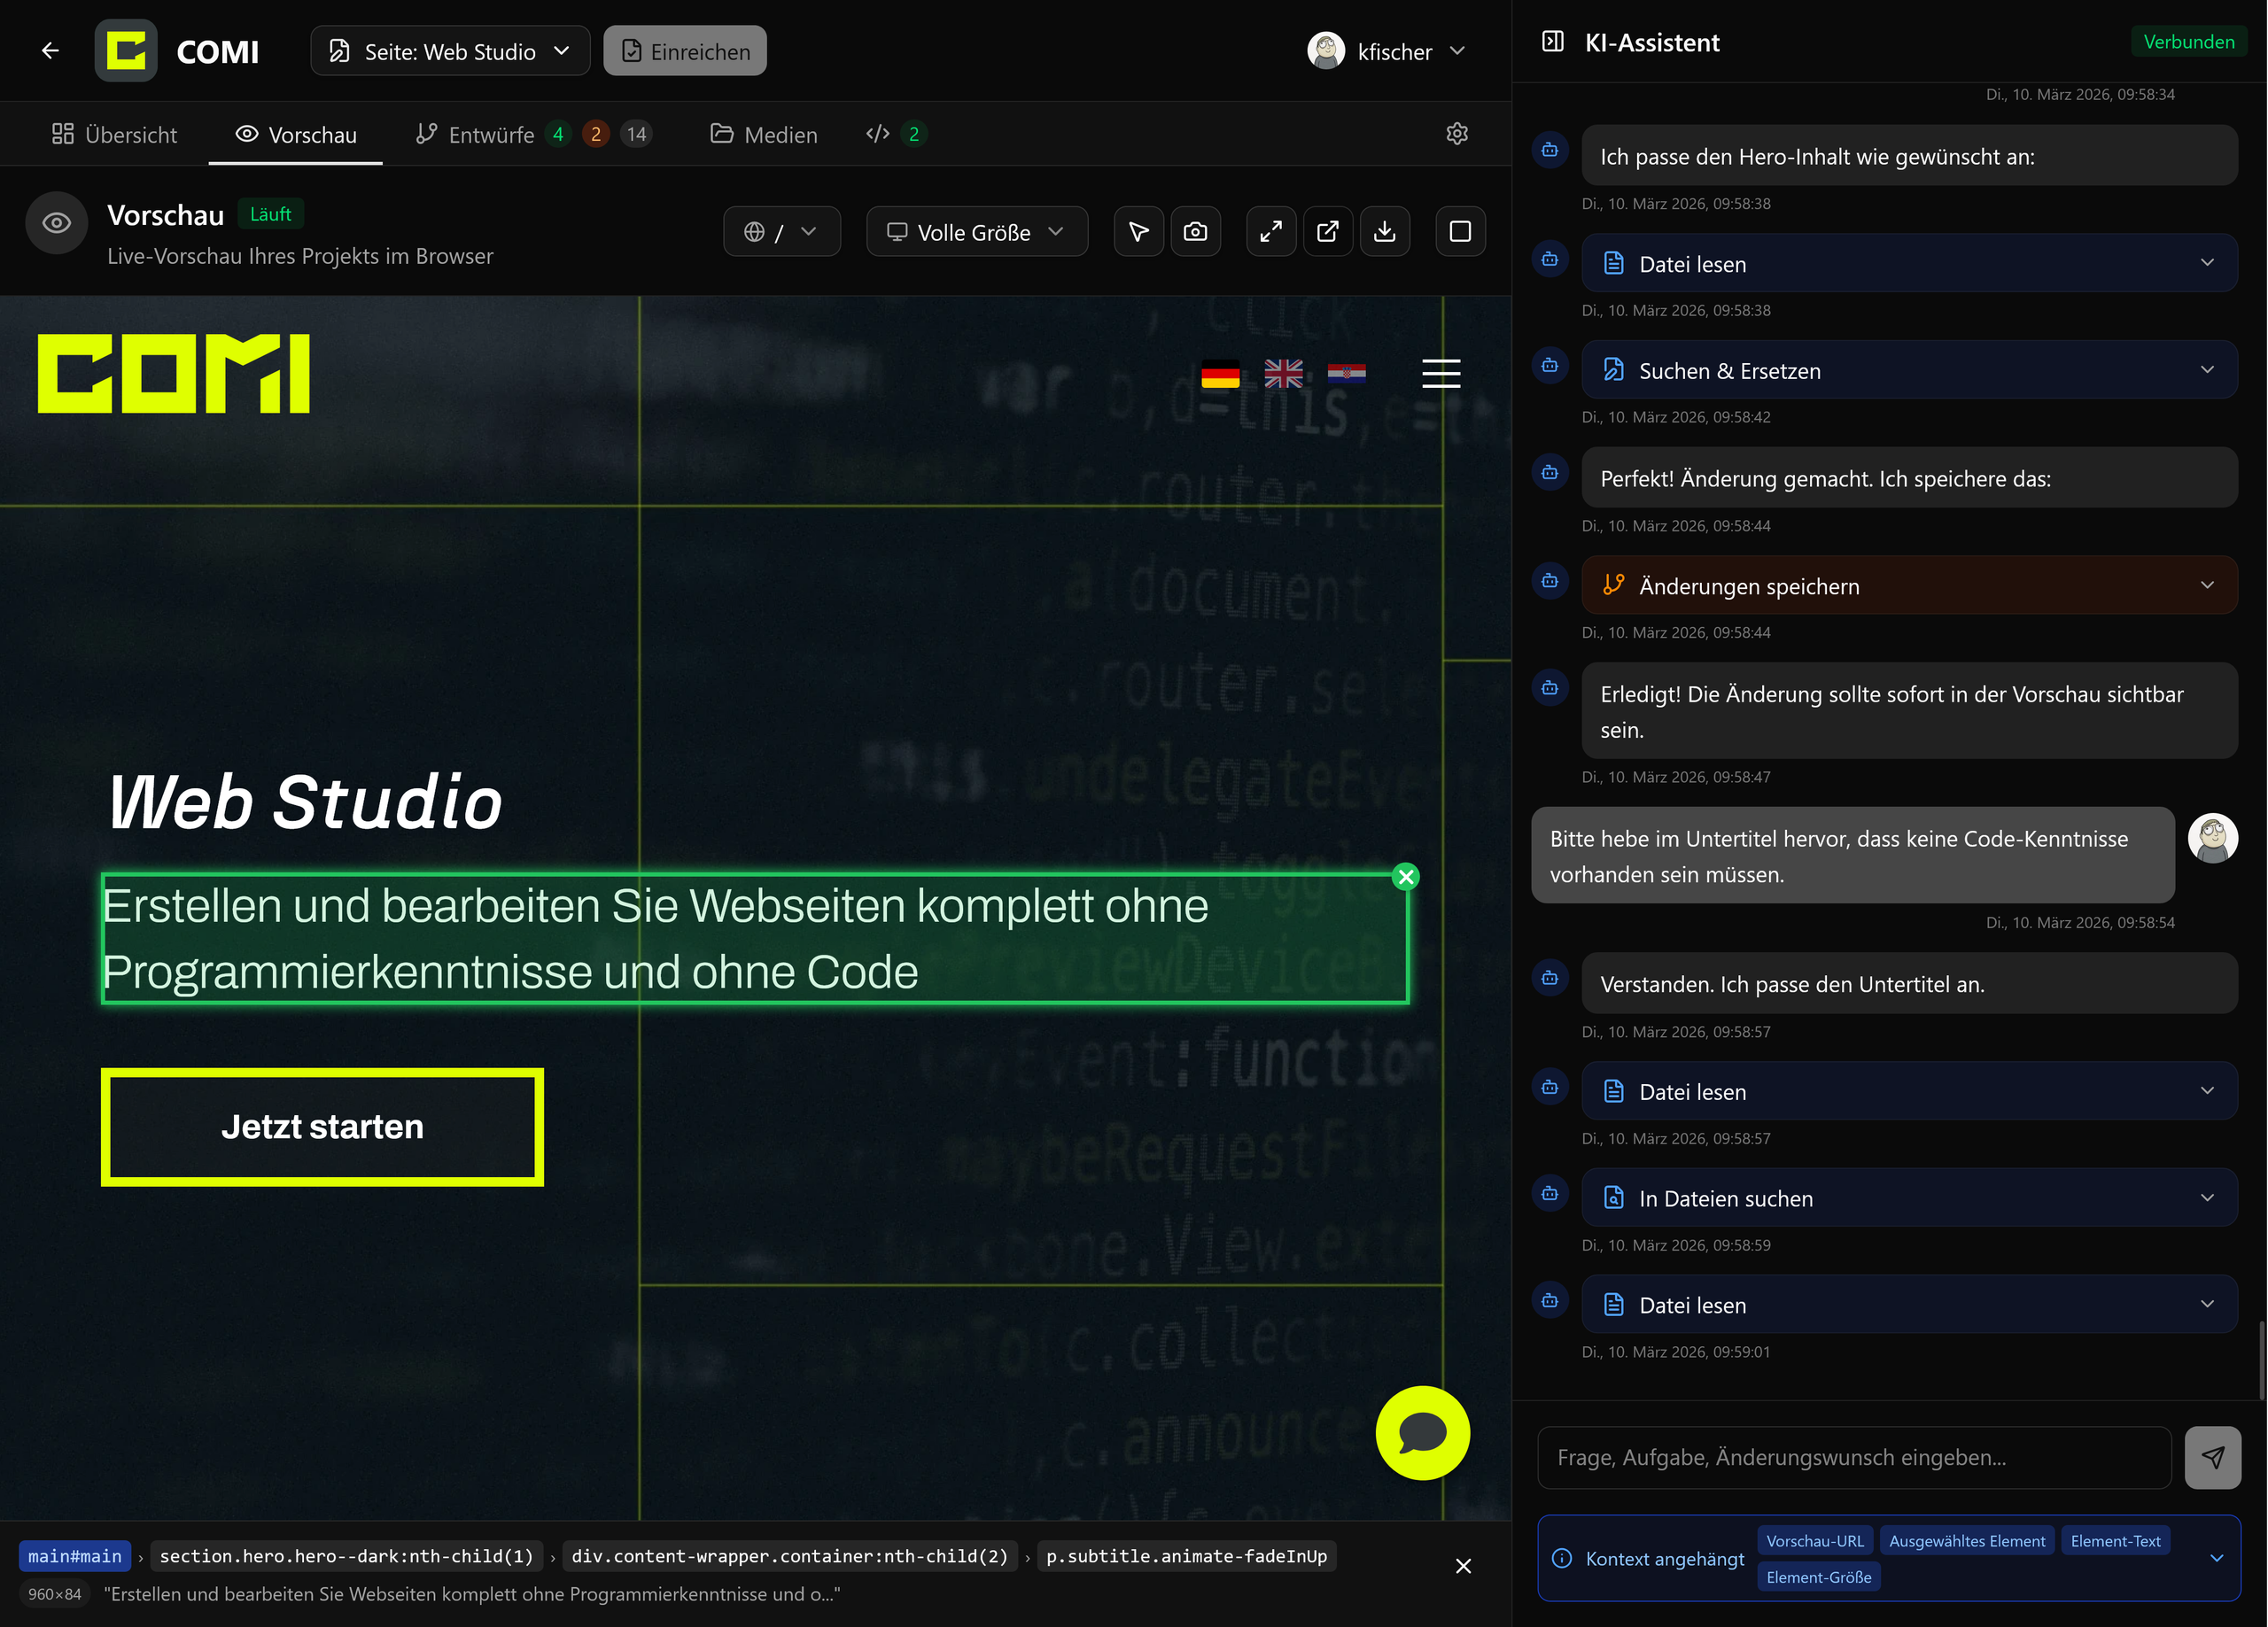2268x1627 pixels.
Task: Click the 960×84 element size label
Action: pos(55,1594)
